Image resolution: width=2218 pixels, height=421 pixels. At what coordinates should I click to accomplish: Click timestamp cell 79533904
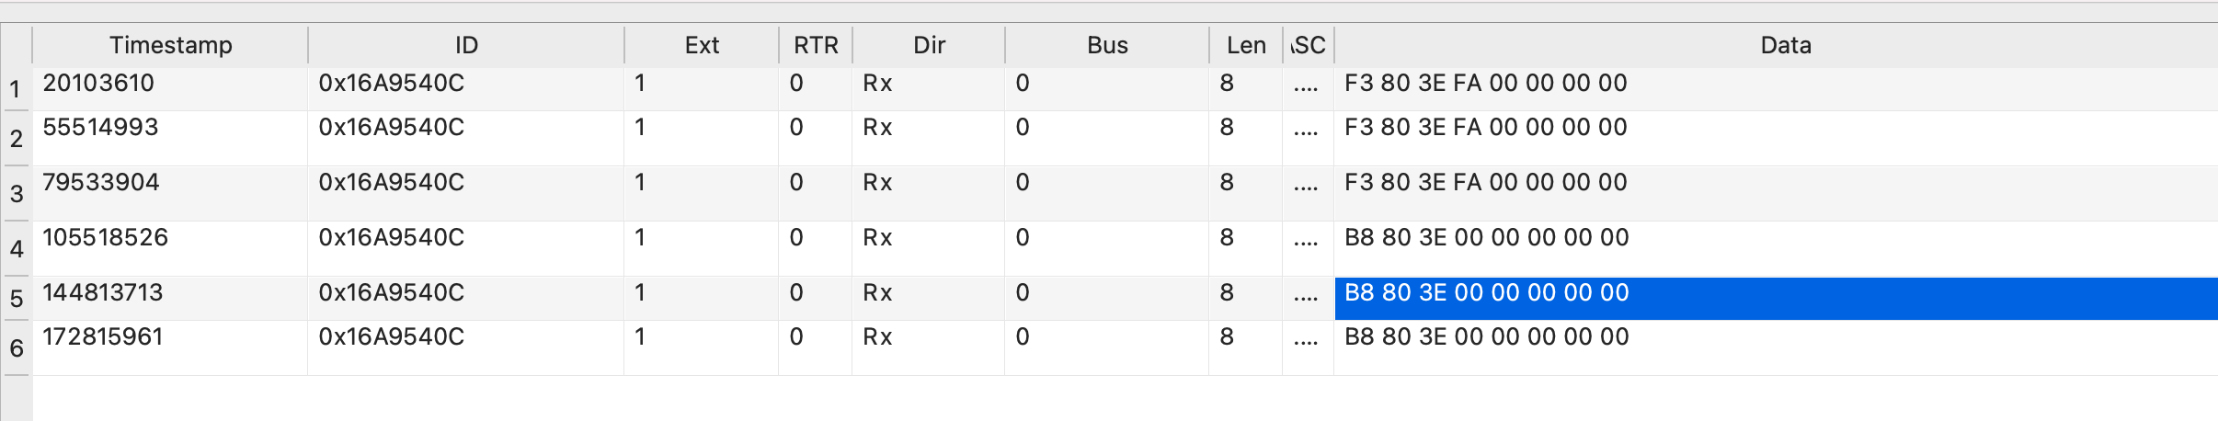(x=101, y=183)
